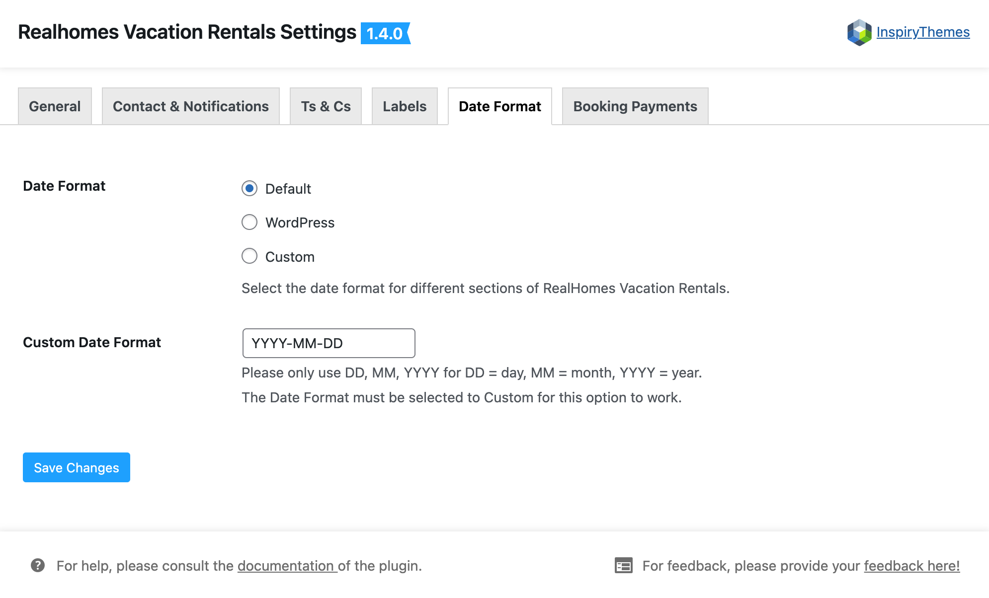Click the Date Format field label
This screenshot has height=598, width=989.
pos(64,186)
